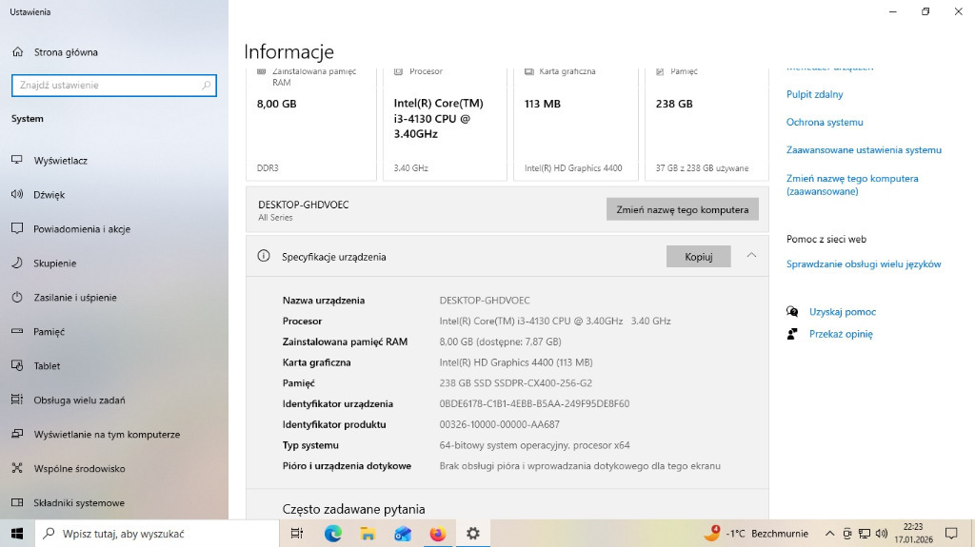Image resolution: width=975 pixels, height=547 pixels.
Task: Open the notification center icon
Action: coord(951,534)
